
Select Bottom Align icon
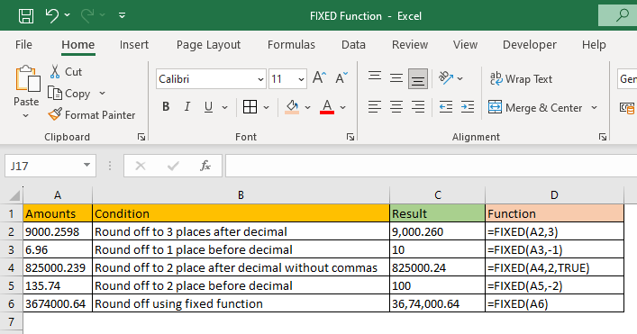418,78
